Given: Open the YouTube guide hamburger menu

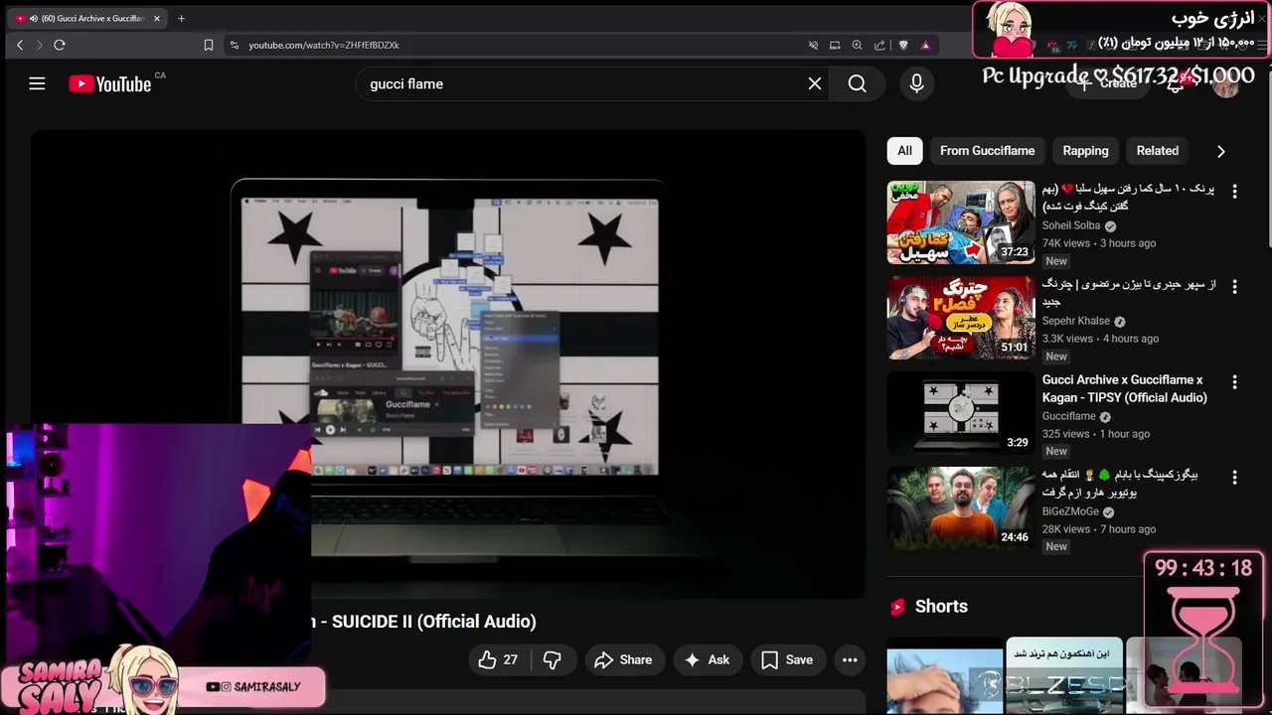Looking at the screenshot, I should (x=37, y=83).
